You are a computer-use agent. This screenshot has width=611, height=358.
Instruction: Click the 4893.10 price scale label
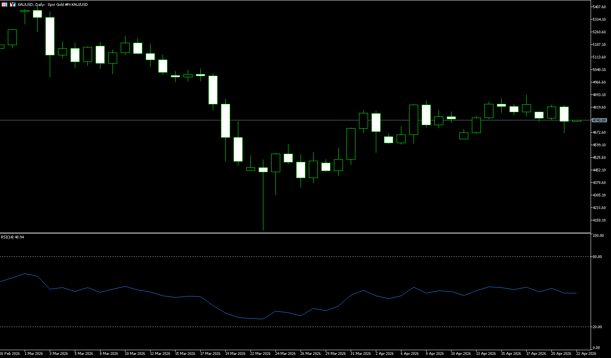[x=599, y=95]
